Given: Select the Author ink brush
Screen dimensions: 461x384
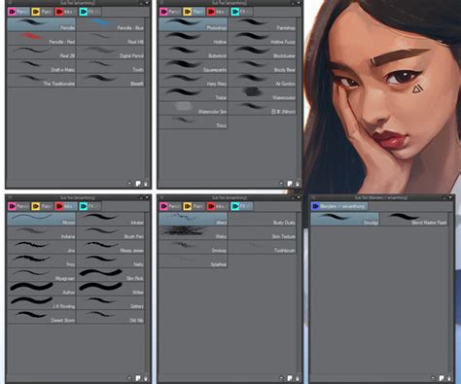Looking at the screenshot, I should point(42,289).
